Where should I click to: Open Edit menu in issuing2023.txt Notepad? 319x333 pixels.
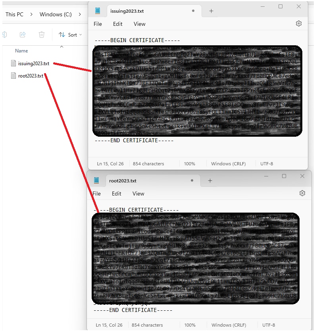click(x=118, y=24)
